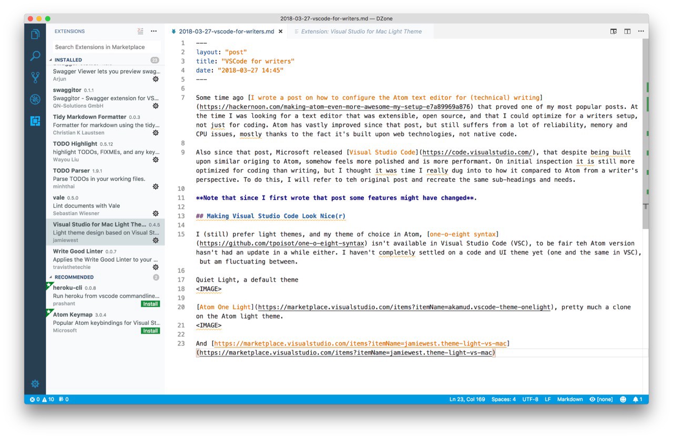Open the extensions panel more actions menu
This screenshot has width=673, height=439.
[154, 31]
